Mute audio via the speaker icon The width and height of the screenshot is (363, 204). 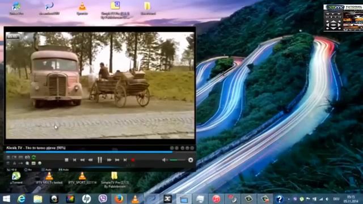pos(164,160)
